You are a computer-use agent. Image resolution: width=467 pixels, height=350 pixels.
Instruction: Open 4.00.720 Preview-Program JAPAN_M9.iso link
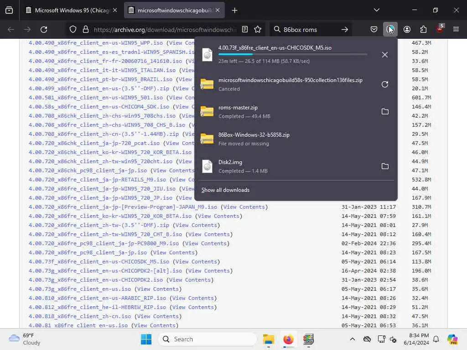123,207
